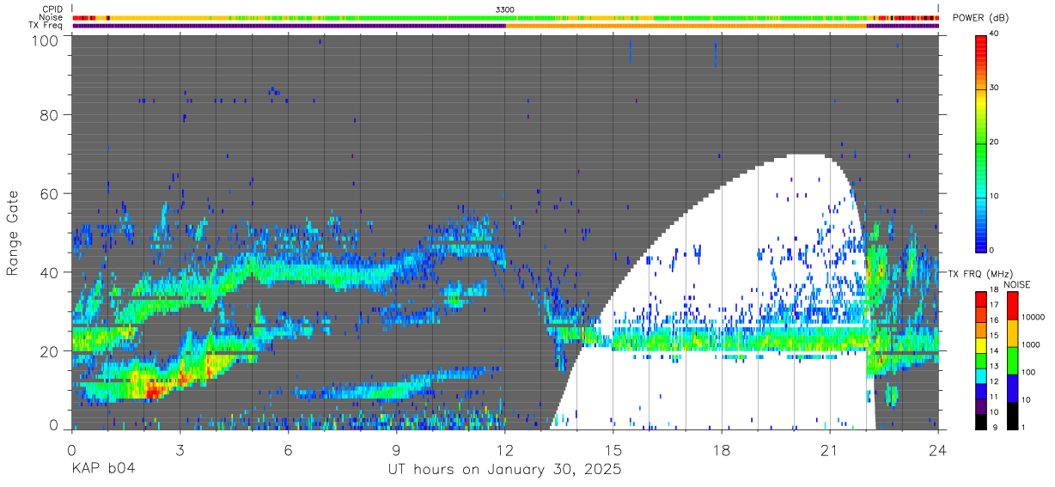Viewport: 1055px width, 487px height.
Task: Click the 1000 label on noise legend
Action: pos(1031,345)
